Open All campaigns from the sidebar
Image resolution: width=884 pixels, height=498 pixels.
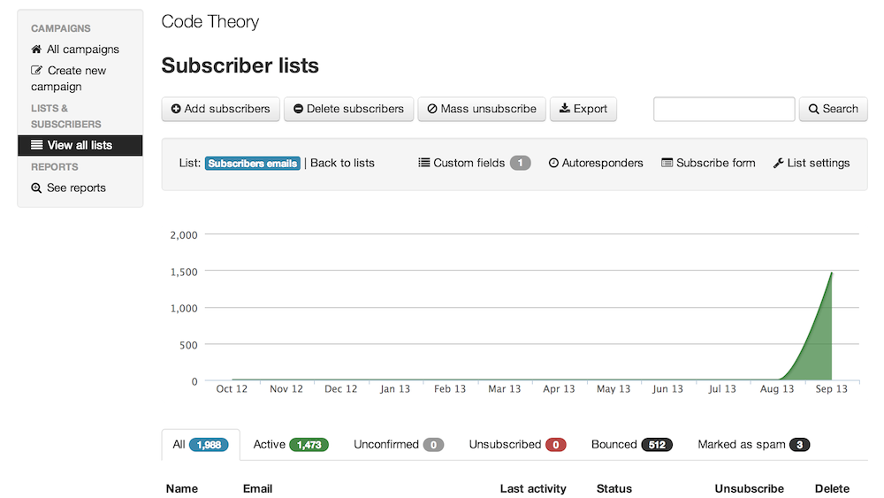75,50
